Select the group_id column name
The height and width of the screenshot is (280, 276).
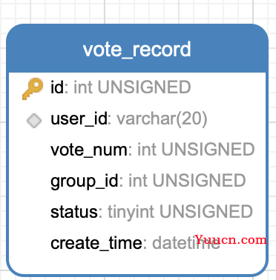pyautogui.click(x=85, y=181)
